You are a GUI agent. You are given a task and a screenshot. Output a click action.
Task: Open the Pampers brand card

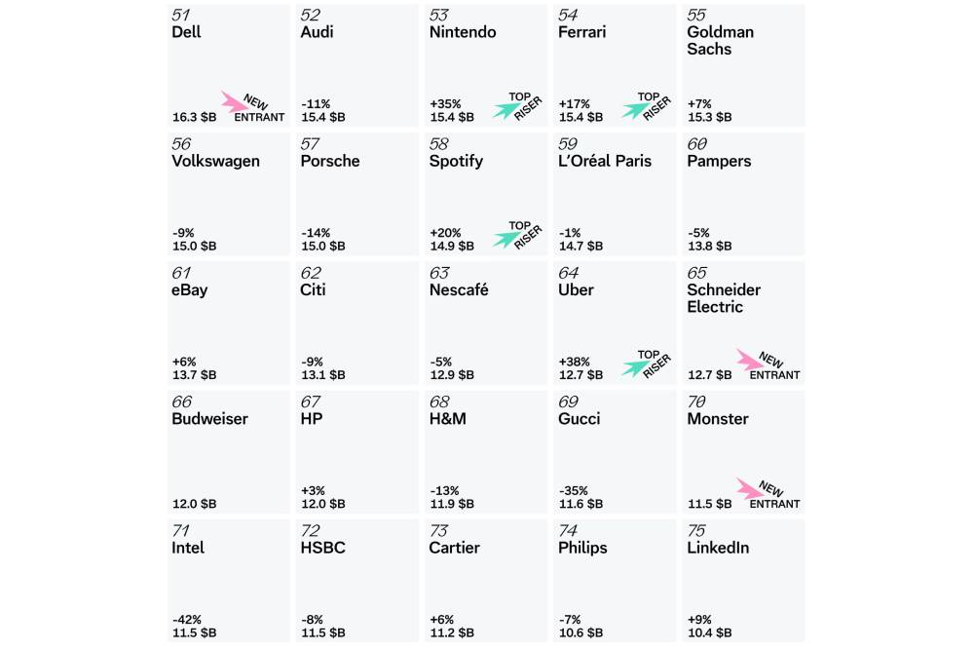tap(743, 194)
